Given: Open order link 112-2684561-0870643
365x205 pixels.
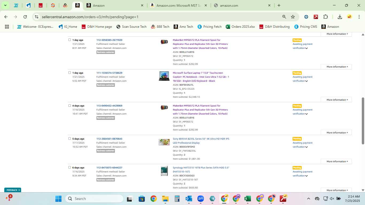Looking at the screenshot, I should [109, 139].
